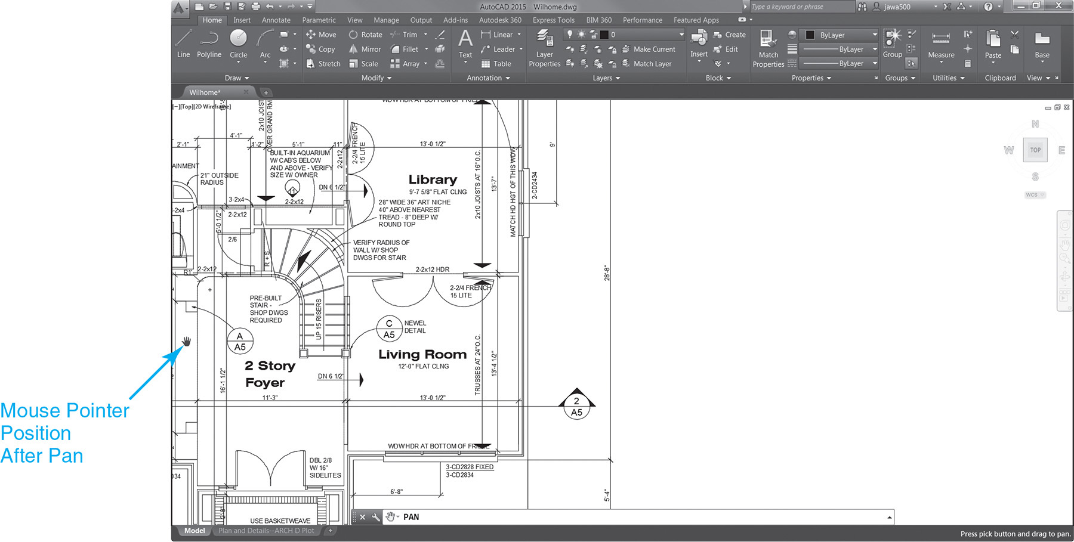The width and height of the screenshot is (1074, 542).
Task: Choose the Stretch tool
Action: click(x=323, y=64)
